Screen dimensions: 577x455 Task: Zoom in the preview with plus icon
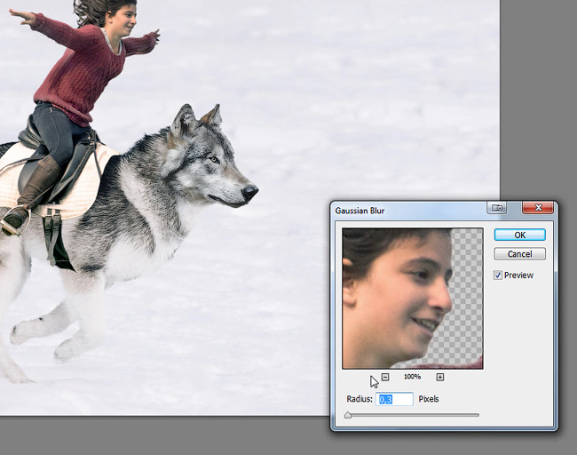coord(440,377)
